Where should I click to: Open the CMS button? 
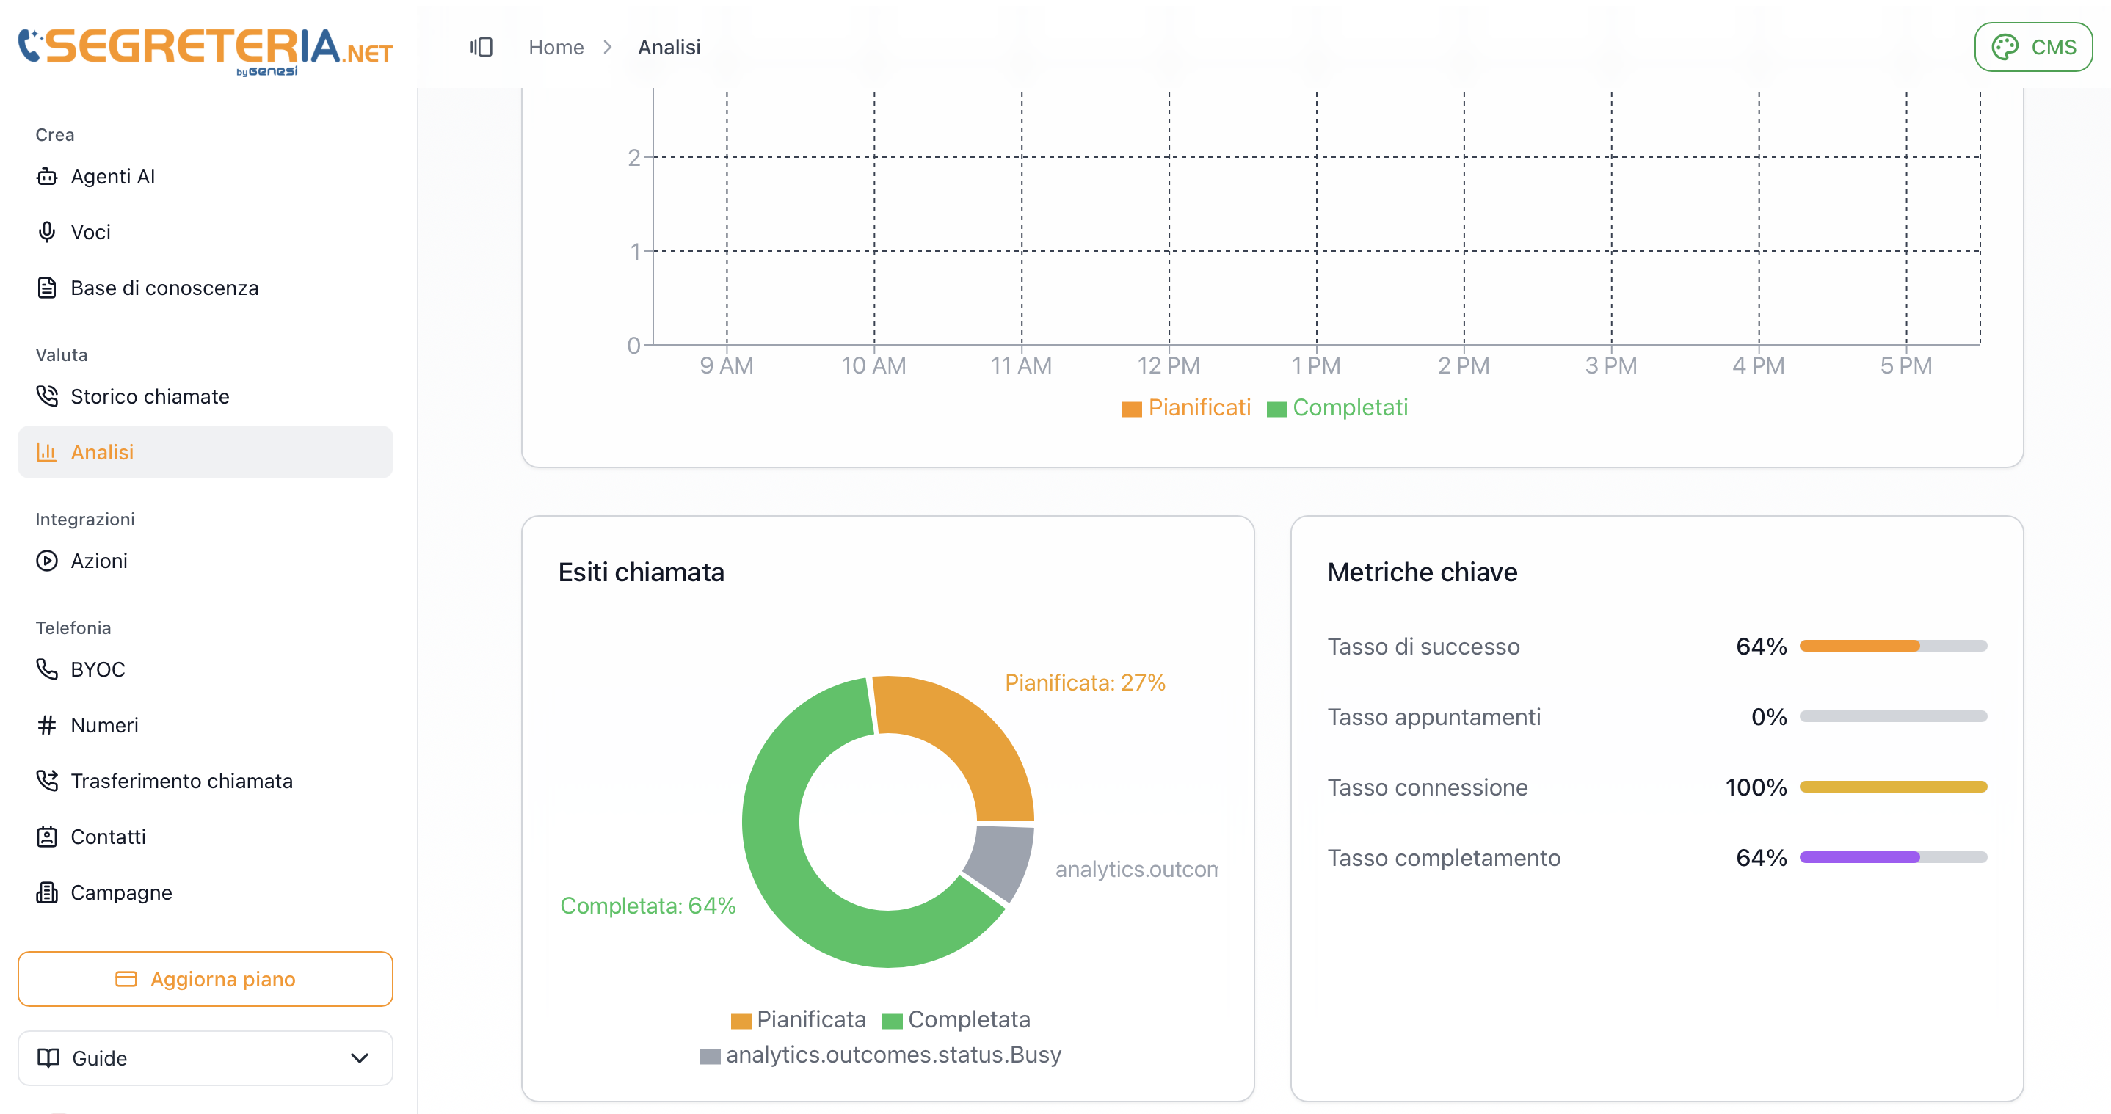pos(2032,47)
